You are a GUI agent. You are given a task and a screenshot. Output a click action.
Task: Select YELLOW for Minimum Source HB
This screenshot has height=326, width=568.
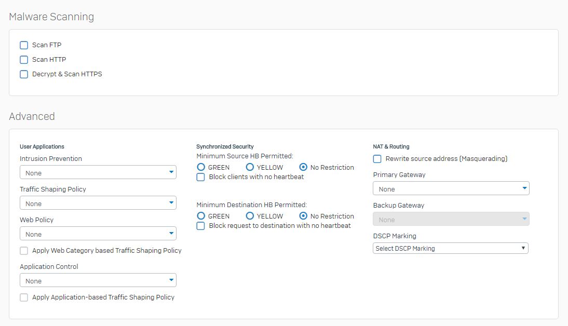pyautogui.click(x=250, y=167)
